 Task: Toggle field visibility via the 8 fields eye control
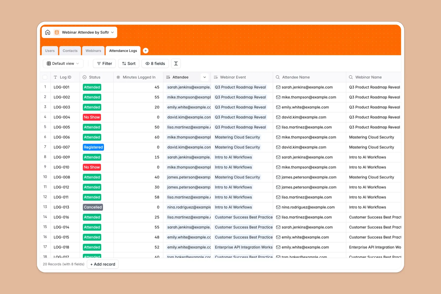155,63
